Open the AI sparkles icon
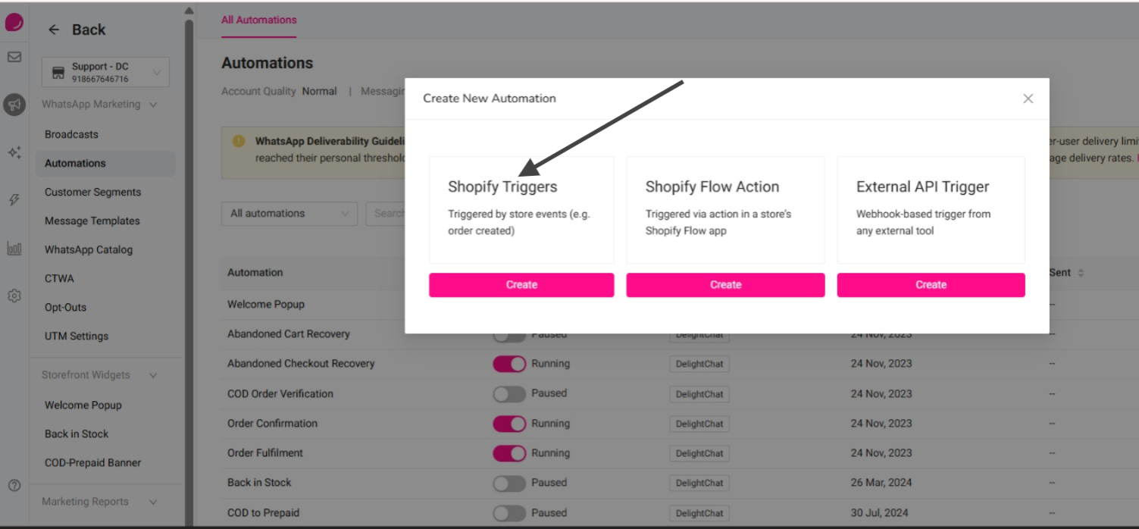Screen dimensions: 1139x529 (14, 152)
